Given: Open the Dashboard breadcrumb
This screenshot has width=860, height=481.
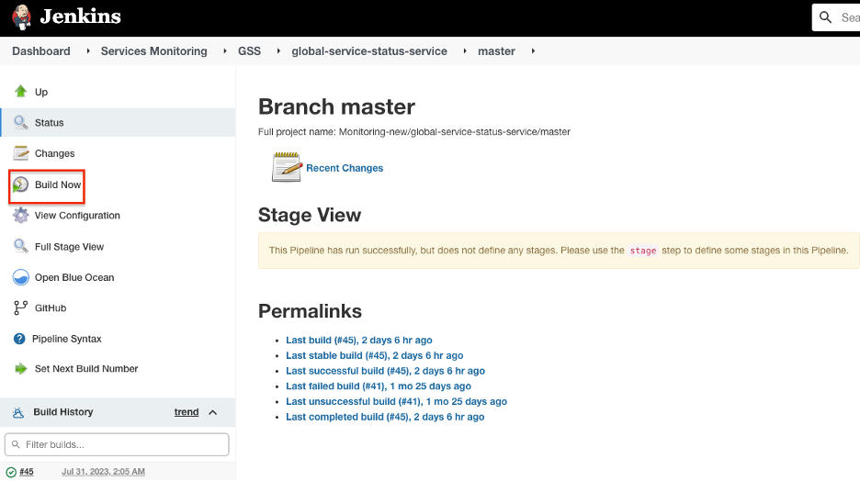Looking at the screenshot, I should [41, 51].
